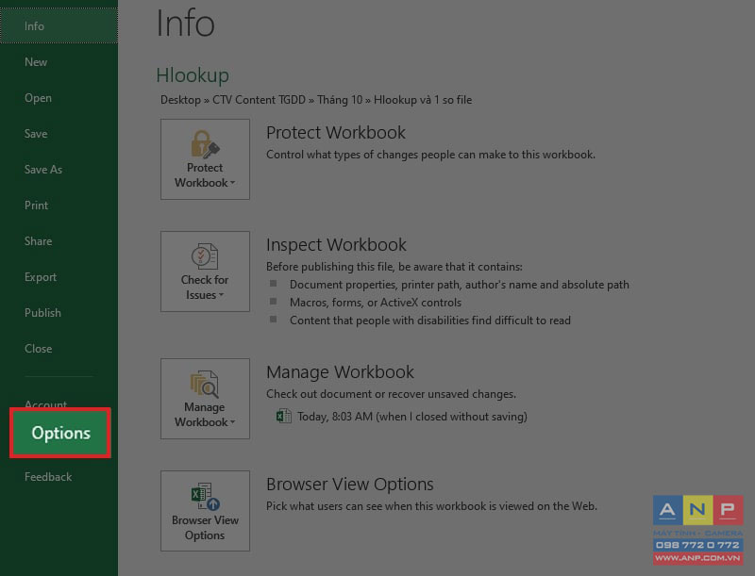This screenshot has height=576, width=755.
Task: Open the Browser View Options button label
Action: point(205,527)
